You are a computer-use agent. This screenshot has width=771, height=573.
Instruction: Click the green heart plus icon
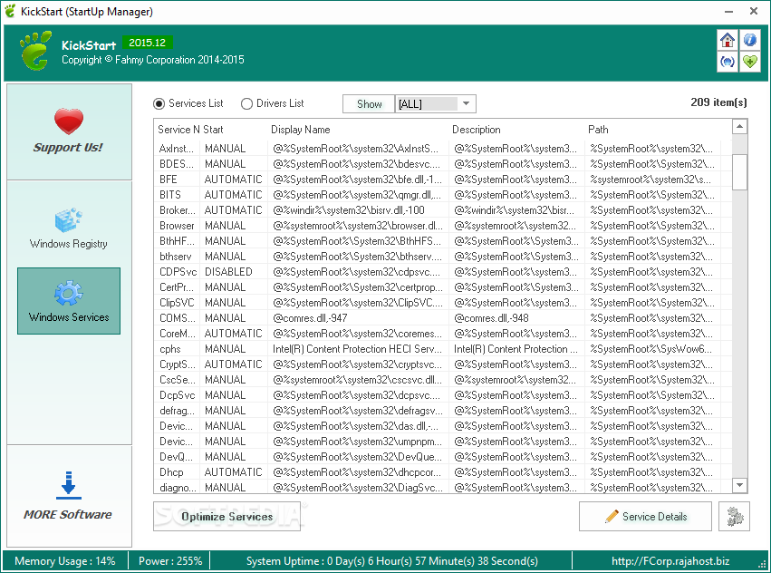(750, 62)
